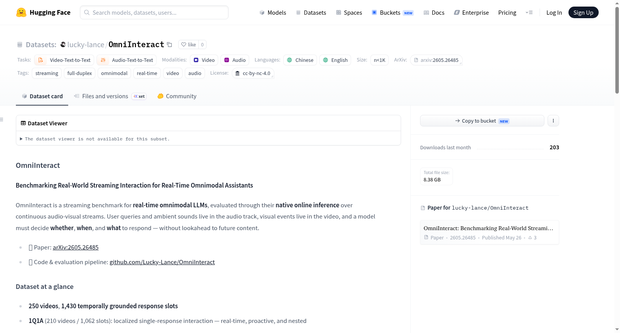Image resolution: width=620 pixels, height=333 pixels.
Task: Open Datasets in the top navigation
Action: pos(311,12)
